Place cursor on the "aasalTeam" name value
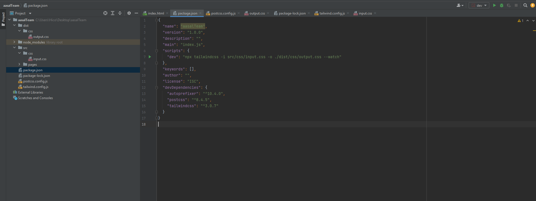 tap(193, 26)
